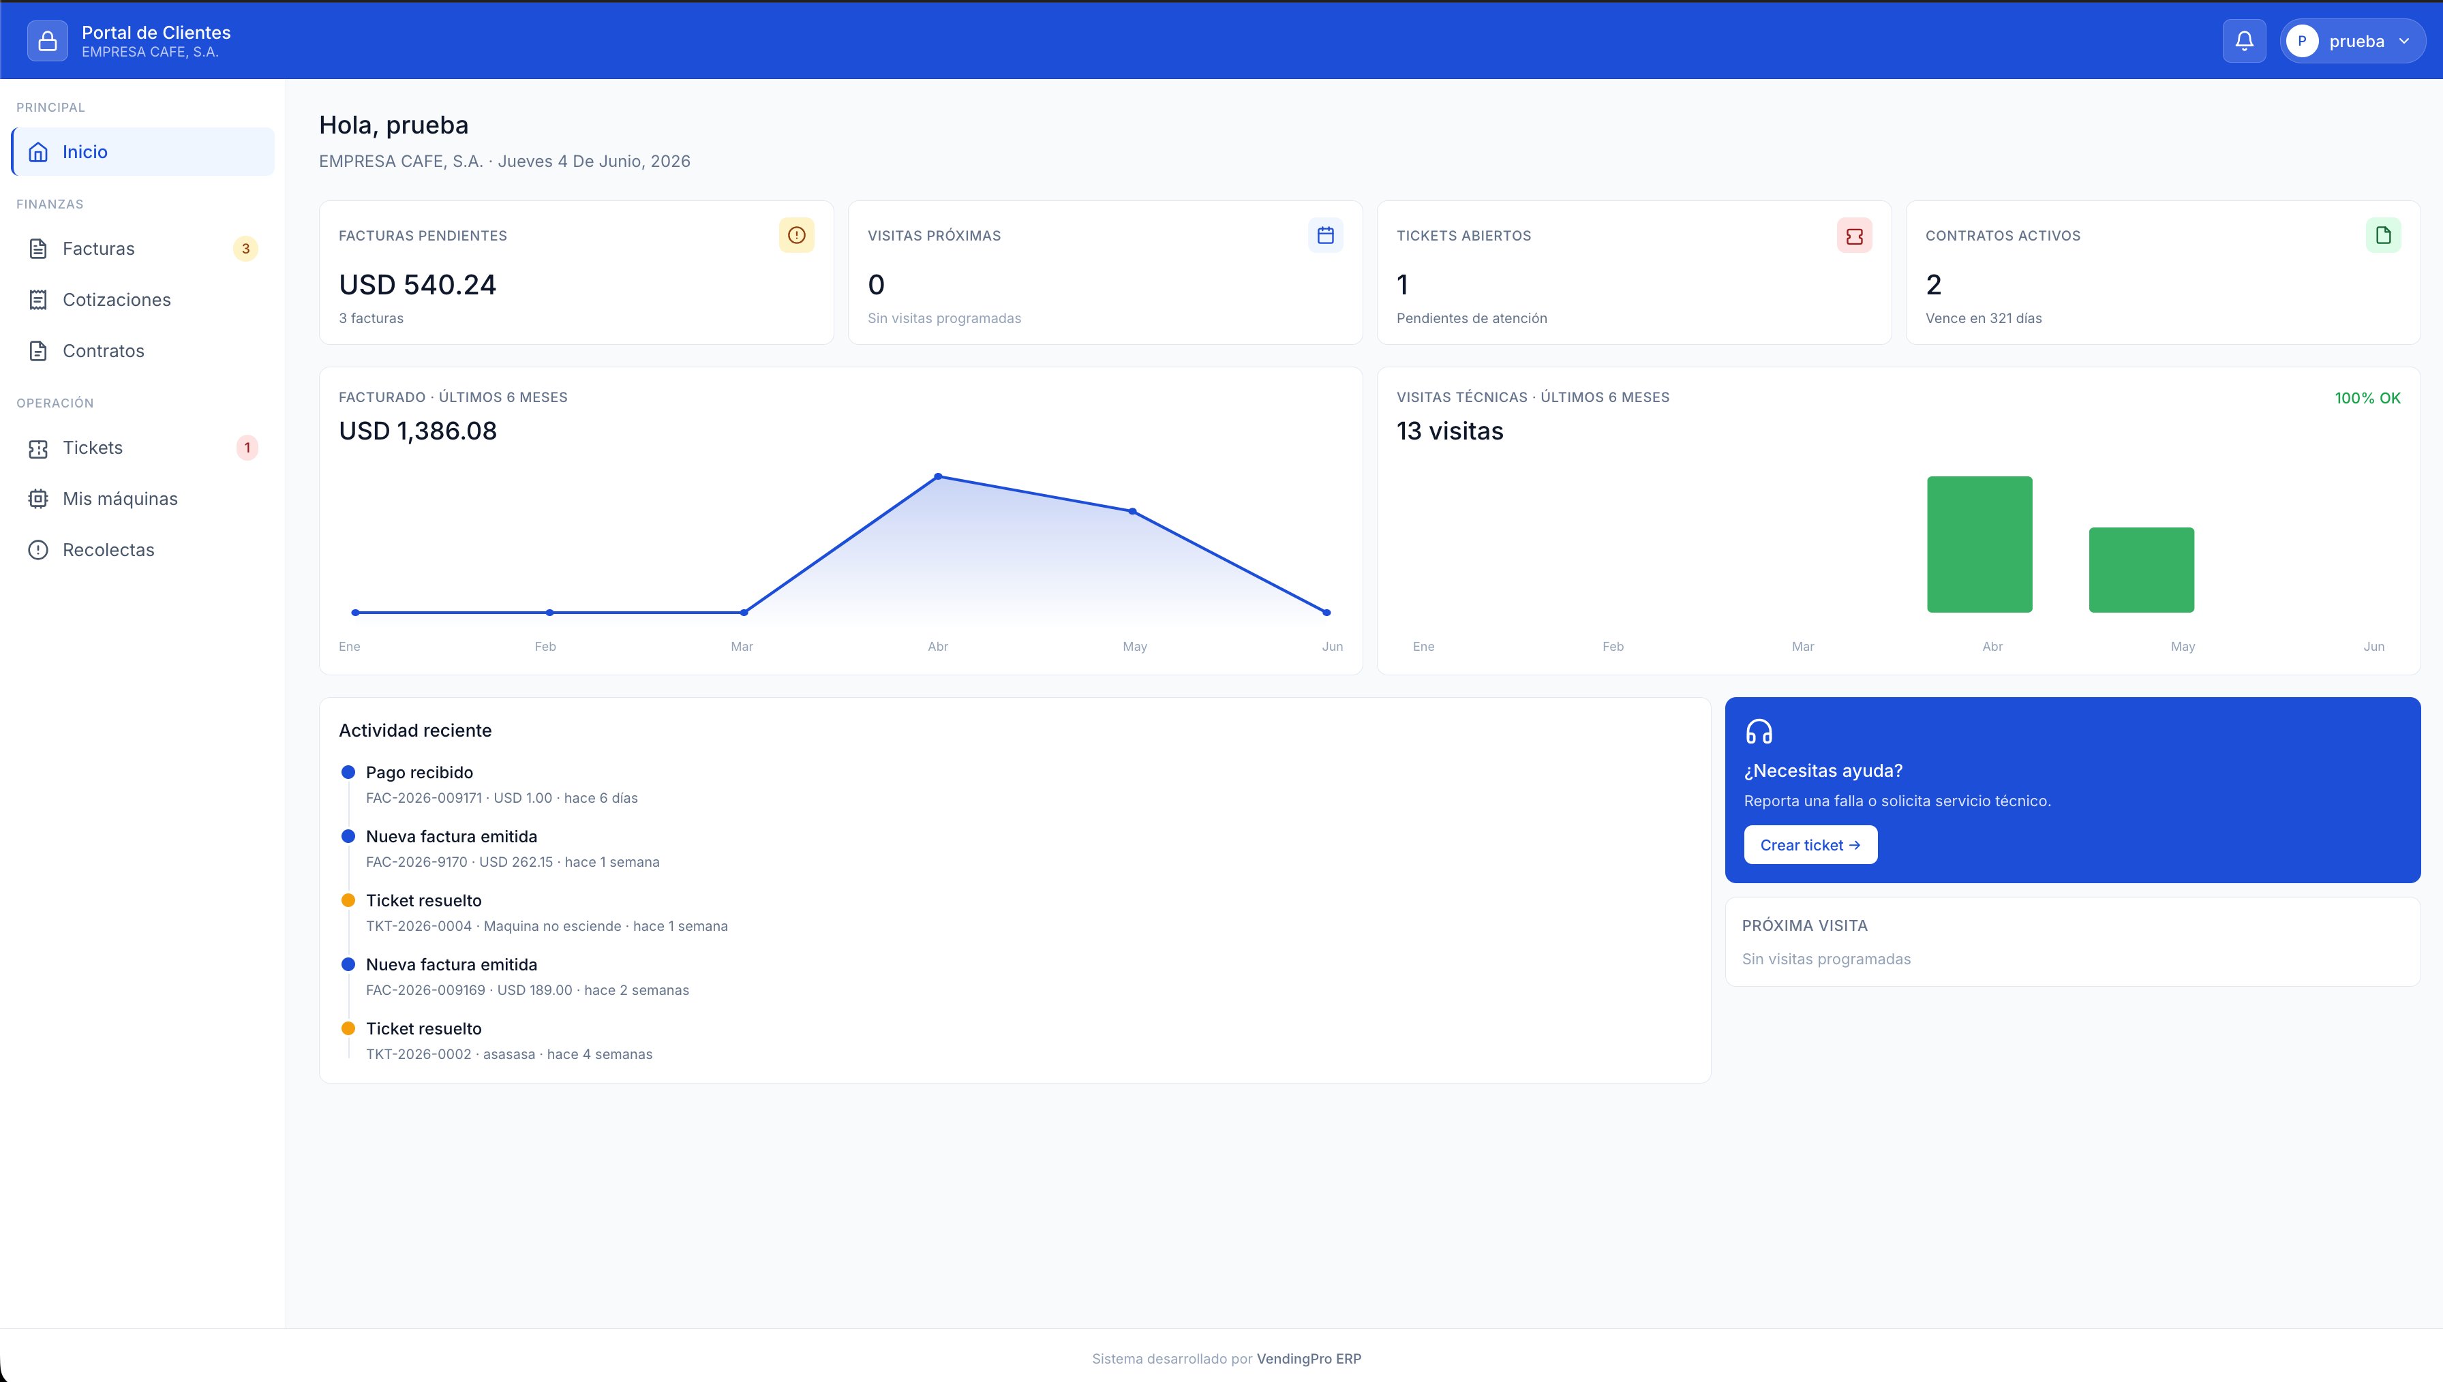Screen dimensions: 2443x1382
Task: Click the Tickets Abiertos card label
Action: (x=1463, y=235)
